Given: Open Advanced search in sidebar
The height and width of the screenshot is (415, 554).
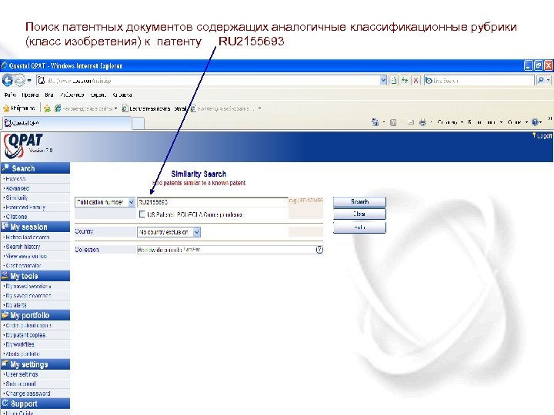Looking at the screenshot, I should click(17, 188).
